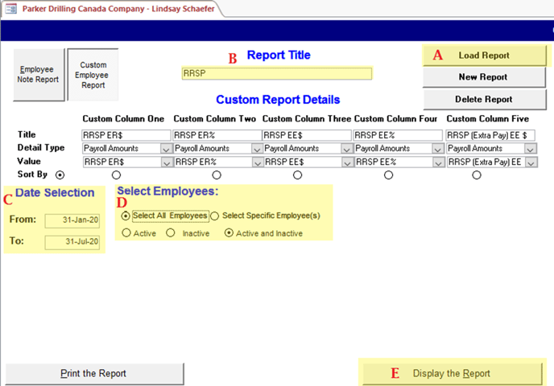This screenshot has width=554, height=386.
Task: Click the To date field
Action: tap(72, 242)
